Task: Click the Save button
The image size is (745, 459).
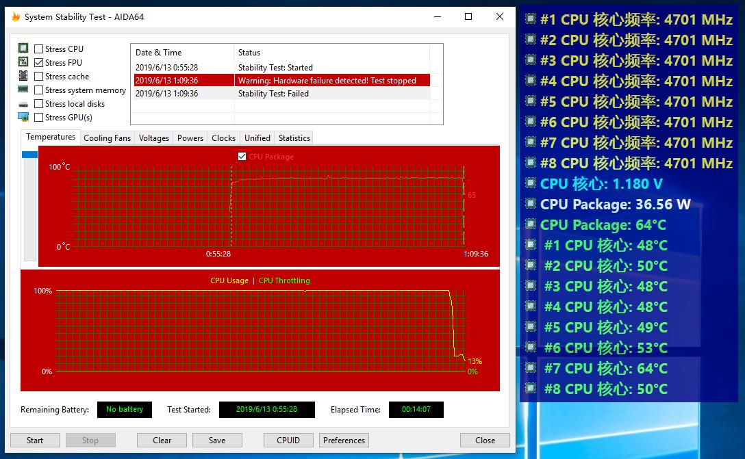Action: coord(217,440)
